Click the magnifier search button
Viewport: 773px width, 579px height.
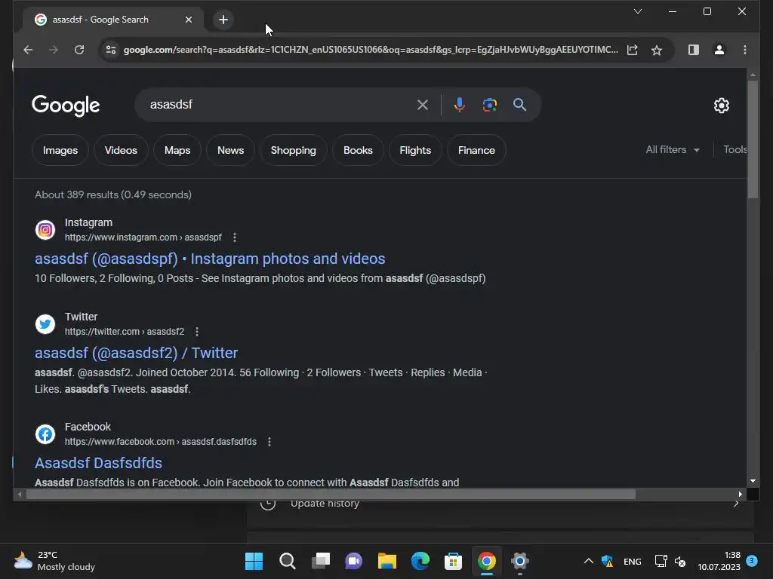tap(519, 104)
